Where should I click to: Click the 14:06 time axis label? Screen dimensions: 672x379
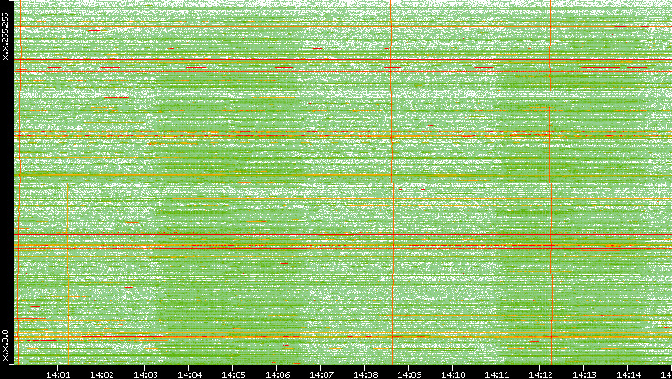277,374
